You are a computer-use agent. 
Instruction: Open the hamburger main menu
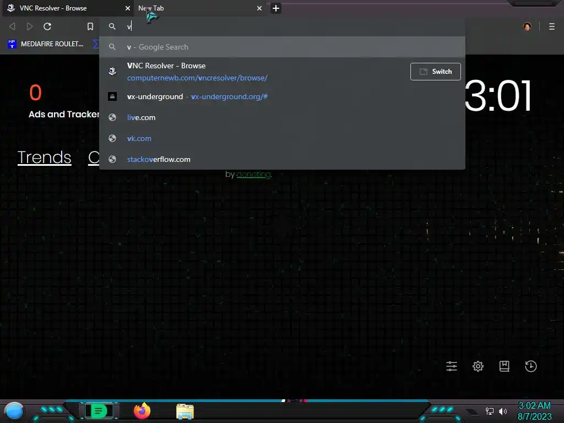[552, 26]
